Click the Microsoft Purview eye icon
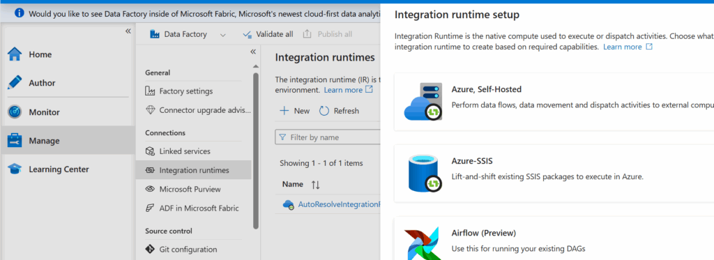Screen dimensions: 714x260 151,189
